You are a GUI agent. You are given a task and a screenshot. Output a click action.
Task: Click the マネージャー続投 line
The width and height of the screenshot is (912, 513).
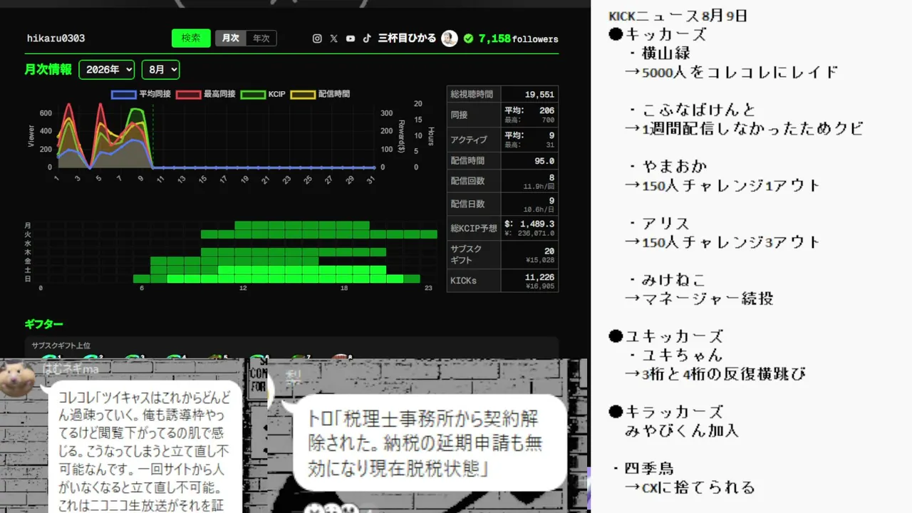point(699,299)
